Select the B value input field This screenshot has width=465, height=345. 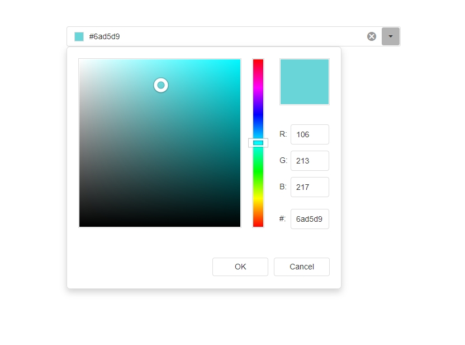(x=310, y=187)
